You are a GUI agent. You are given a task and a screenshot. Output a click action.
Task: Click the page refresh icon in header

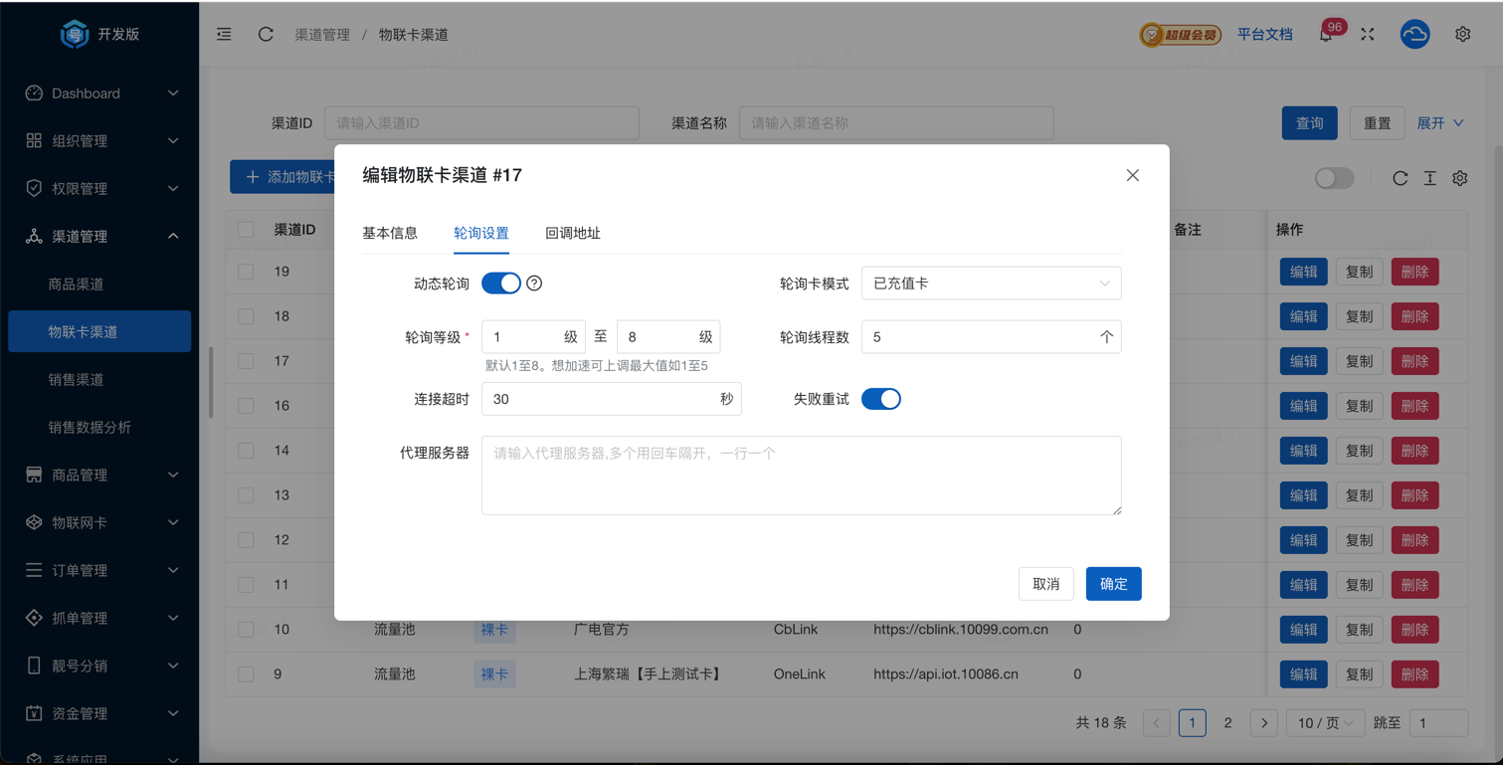266,34
